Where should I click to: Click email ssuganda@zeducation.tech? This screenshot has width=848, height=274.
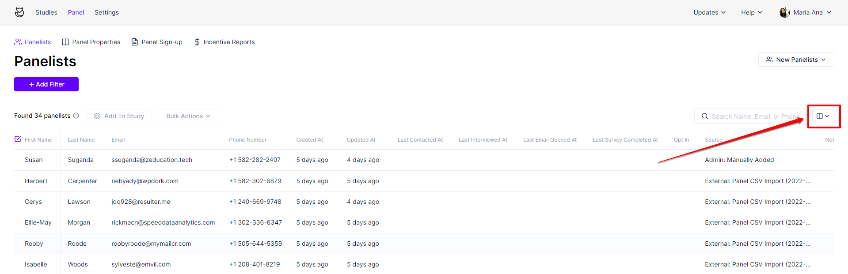coord(152,160)
